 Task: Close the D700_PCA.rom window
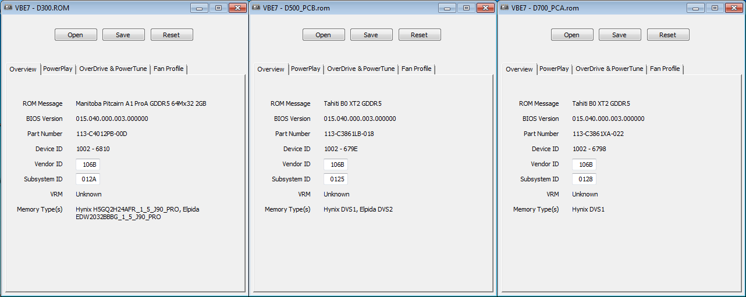[x=733, y=8]
